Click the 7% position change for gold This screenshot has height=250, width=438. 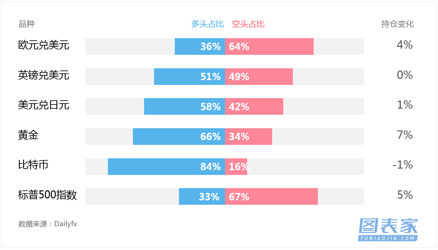point(405,135)
